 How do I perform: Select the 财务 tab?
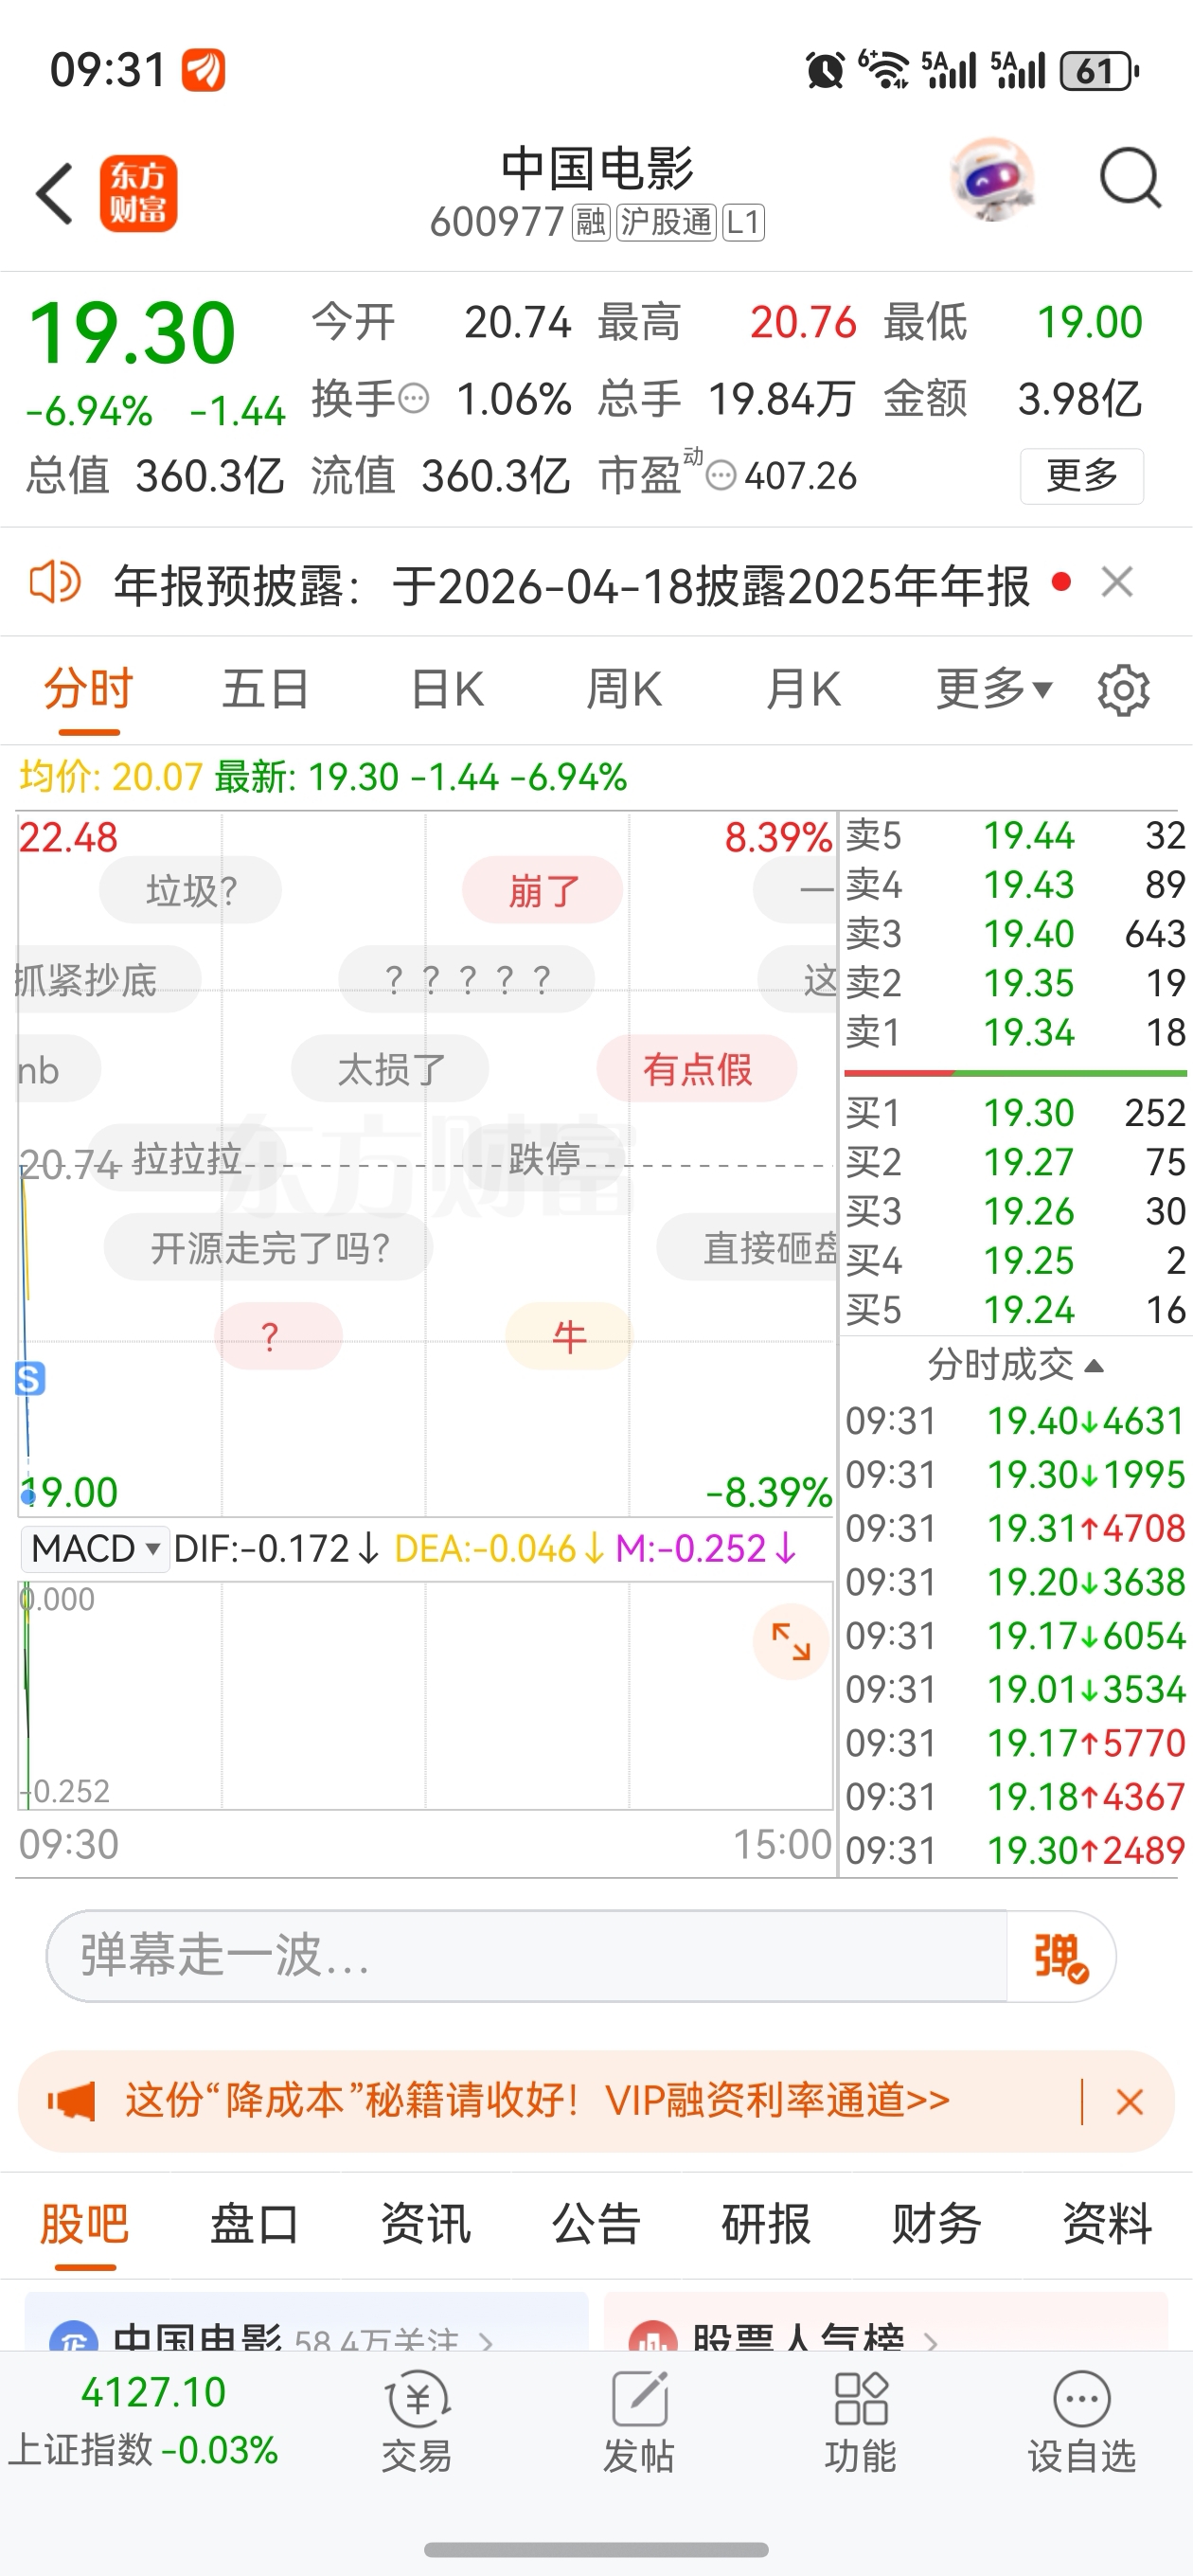pyautogui.click(x=937, y=2225)
